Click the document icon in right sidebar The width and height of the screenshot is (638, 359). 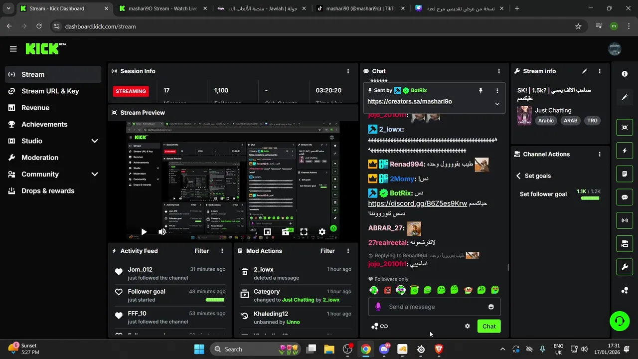625,174
